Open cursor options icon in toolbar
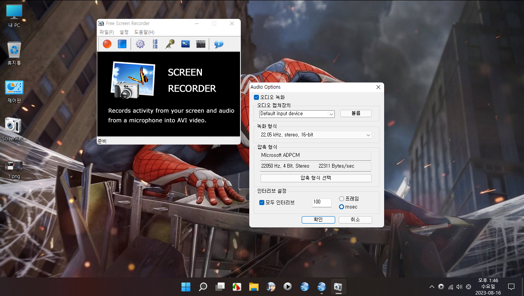This screenshot has width=524, height=296. pos(185,44)
